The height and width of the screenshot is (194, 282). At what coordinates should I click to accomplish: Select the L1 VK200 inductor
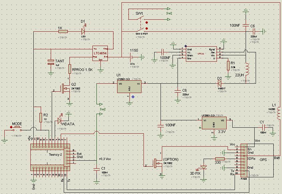click(x=279, y=113)
